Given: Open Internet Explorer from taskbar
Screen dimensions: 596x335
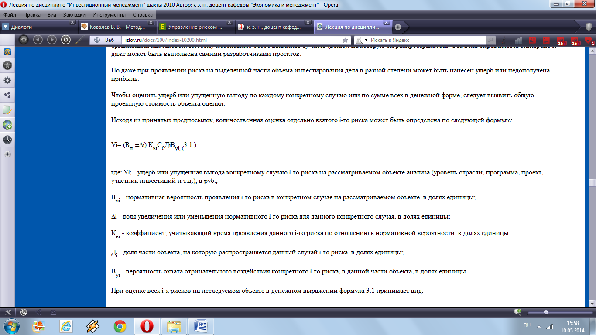Looking at the screenshot, I should (66, 326).
